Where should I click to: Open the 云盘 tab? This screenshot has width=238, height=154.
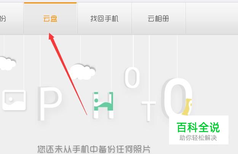(x=50, y=19)
